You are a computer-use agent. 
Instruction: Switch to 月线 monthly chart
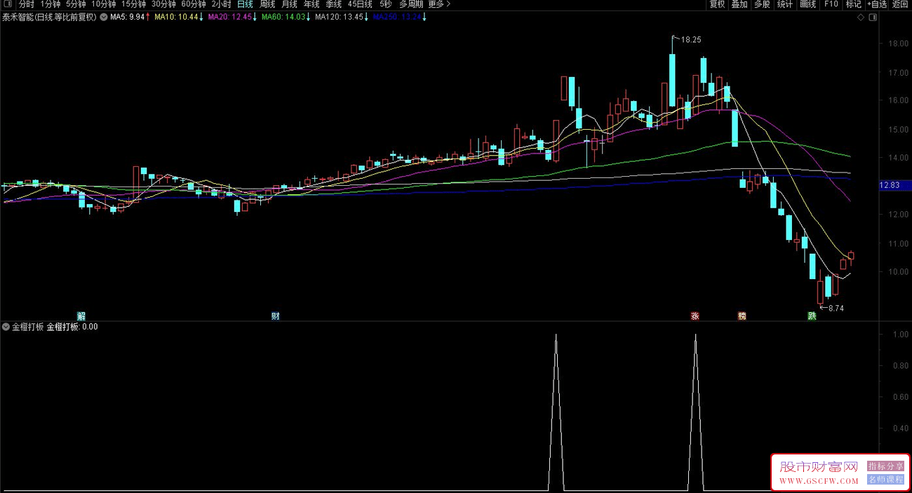coord(289,4)
